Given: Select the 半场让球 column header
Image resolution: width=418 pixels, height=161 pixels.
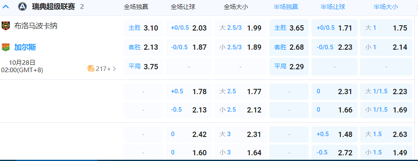Looking at the screenshot, I should 333,7.
